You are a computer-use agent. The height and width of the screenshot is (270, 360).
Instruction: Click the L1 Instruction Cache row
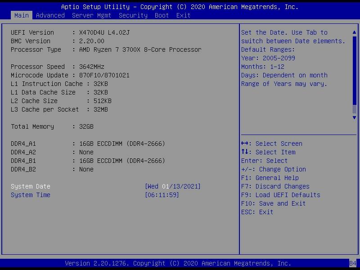click(59, 84)
